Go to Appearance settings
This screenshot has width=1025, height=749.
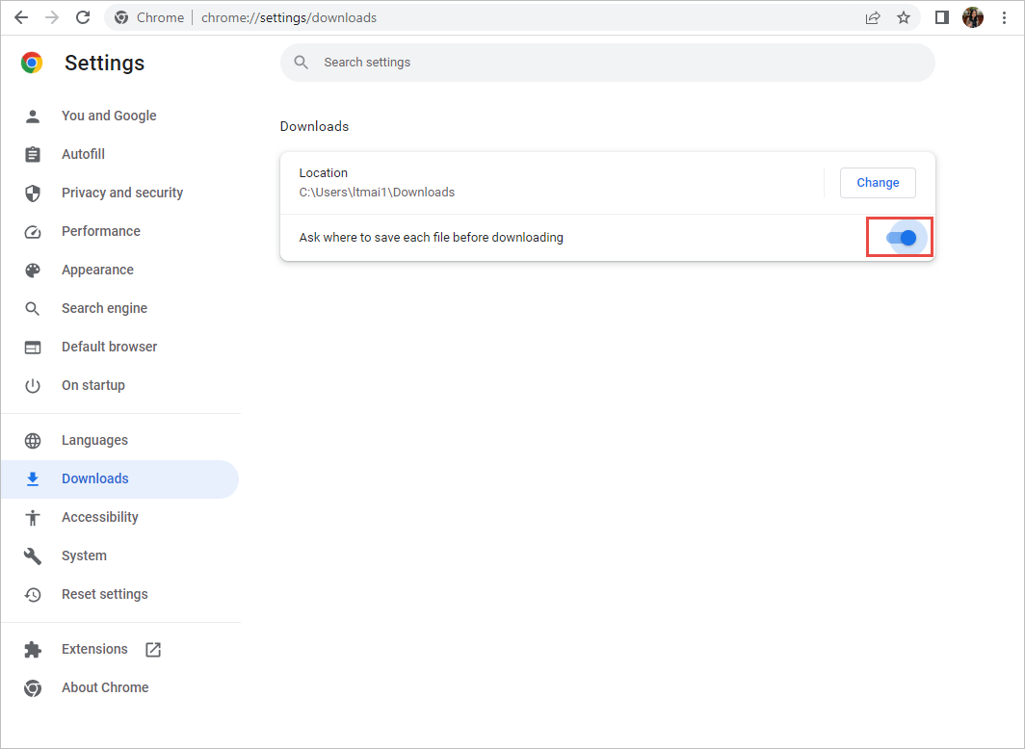(97, 270)
